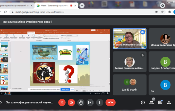175x111 pixels.
Task: Expand the Monitor dropdown in the PowerPoint ribbon
Action: tap(77, 36)
